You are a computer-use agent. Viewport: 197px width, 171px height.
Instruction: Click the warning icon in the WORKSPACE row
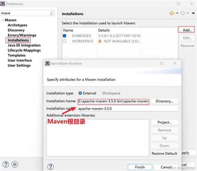(100, 41)
